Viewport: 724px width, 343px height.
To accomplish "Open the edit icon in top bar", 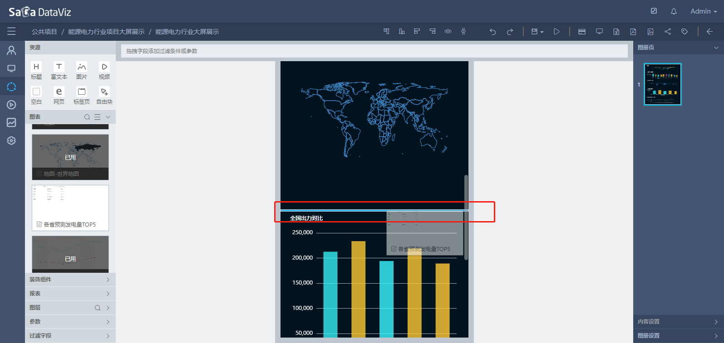I will (654, 11).
